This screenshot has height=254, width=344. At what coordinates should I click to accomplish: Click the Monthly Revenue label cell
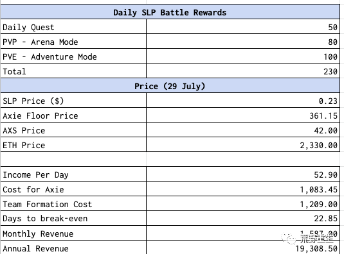(73, 233)
